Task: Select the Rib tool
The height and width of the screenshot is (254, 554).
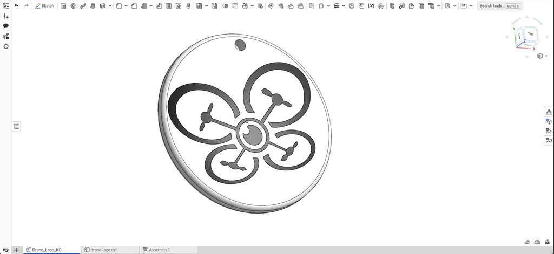Action: point(159,5)
